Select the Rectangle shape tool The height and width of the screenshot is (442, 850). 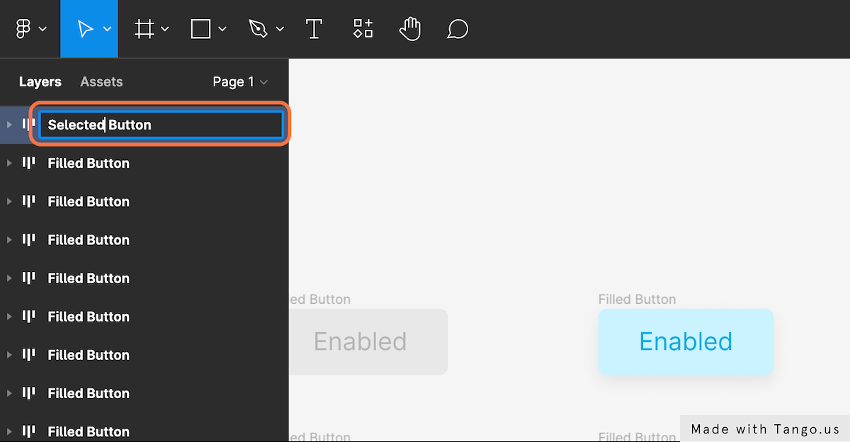pos(201,29)
